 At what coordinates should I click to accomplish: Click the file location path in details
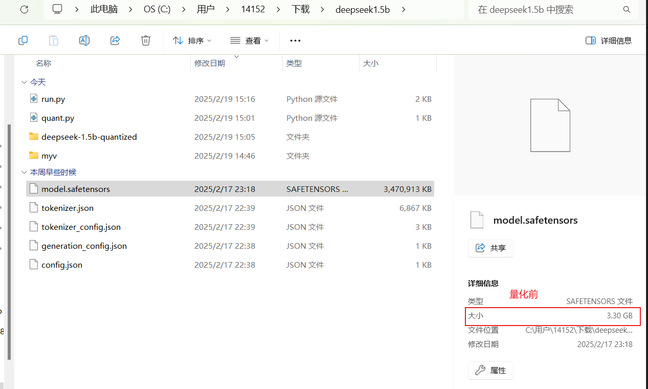point(579,330)
